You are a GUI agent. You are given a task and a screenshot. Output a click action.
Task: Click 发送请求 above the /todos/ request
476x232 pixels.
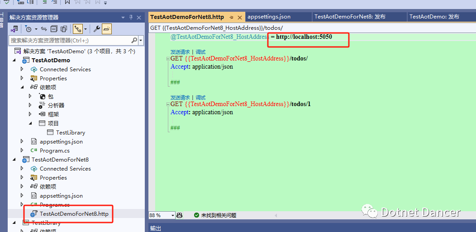click(180, 52)
